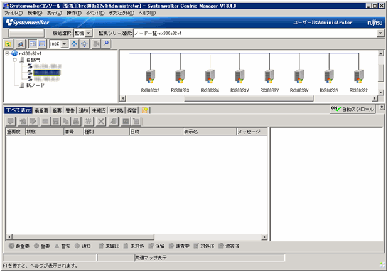
Task: Open the ファイル(F) menu
Action: click(x=13, y=13)
